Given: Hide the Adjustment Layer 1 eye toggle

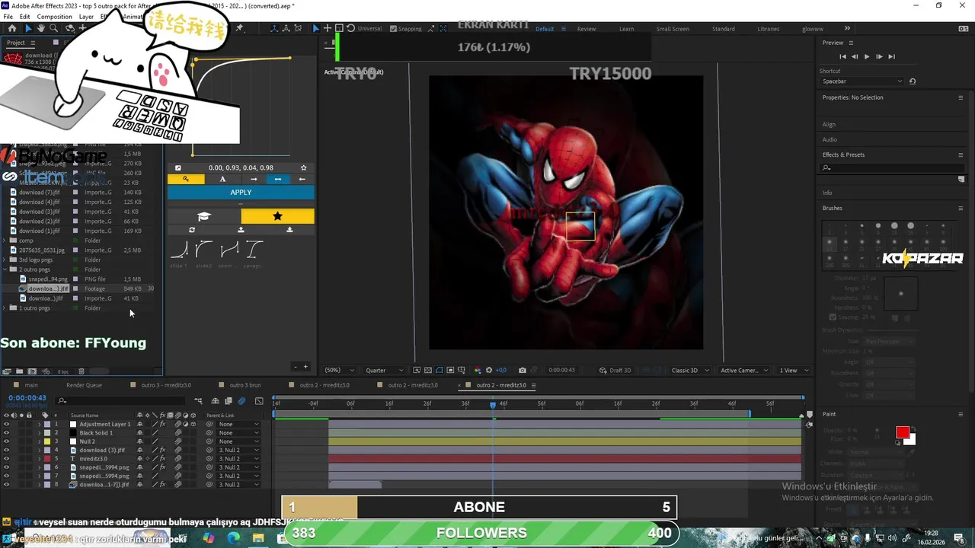Looking at the screenshot, I should pos(6,424).
